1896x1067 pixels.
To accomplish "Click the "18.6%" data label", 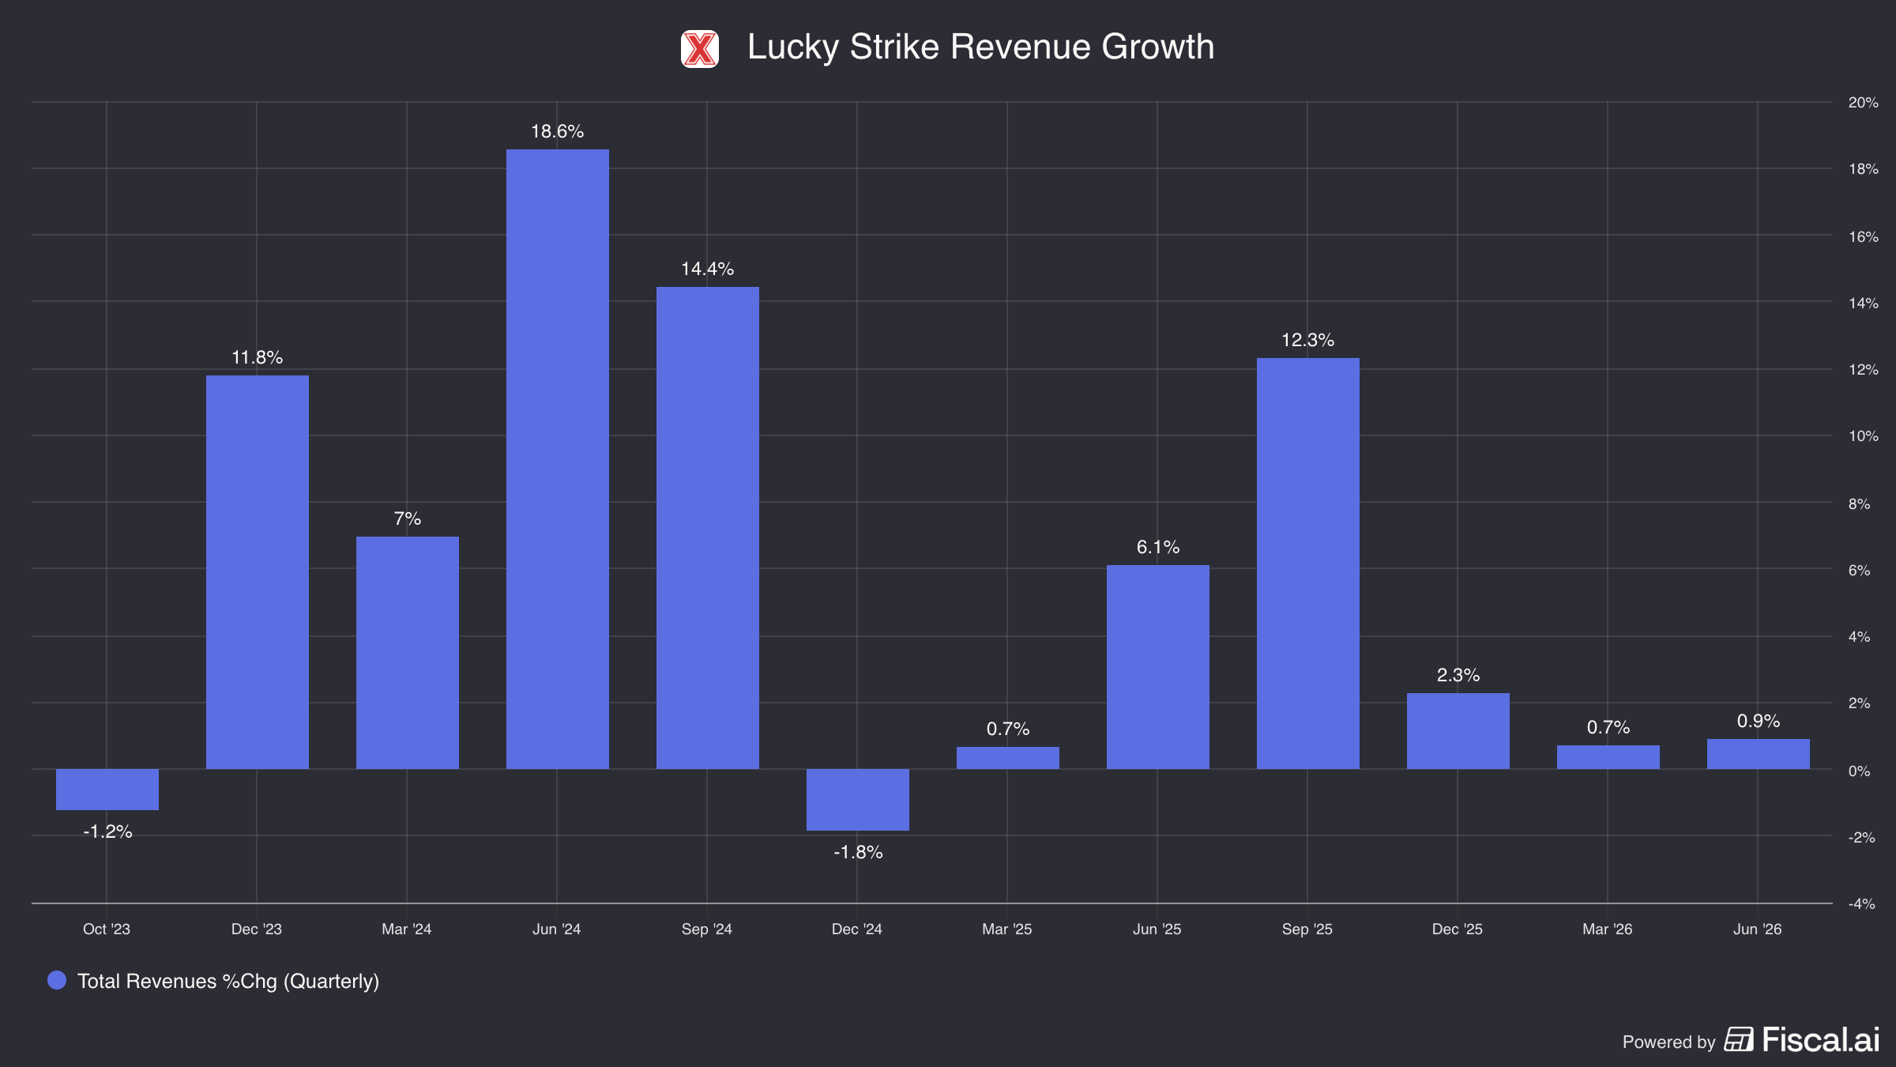I will point(558,131).
